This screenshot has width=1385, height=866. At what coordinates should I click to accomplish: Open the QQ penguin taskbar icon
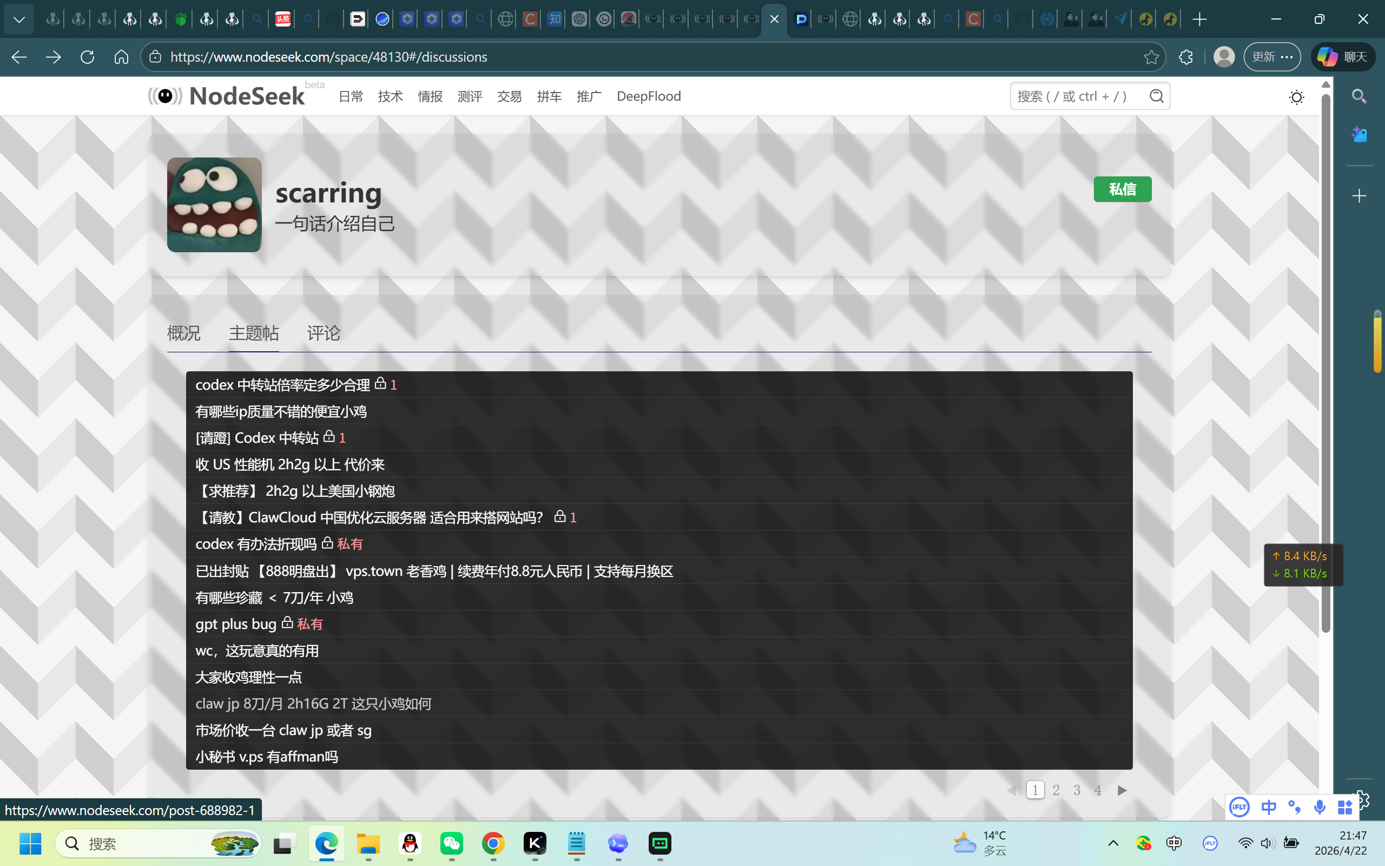[x=410, y=843]
